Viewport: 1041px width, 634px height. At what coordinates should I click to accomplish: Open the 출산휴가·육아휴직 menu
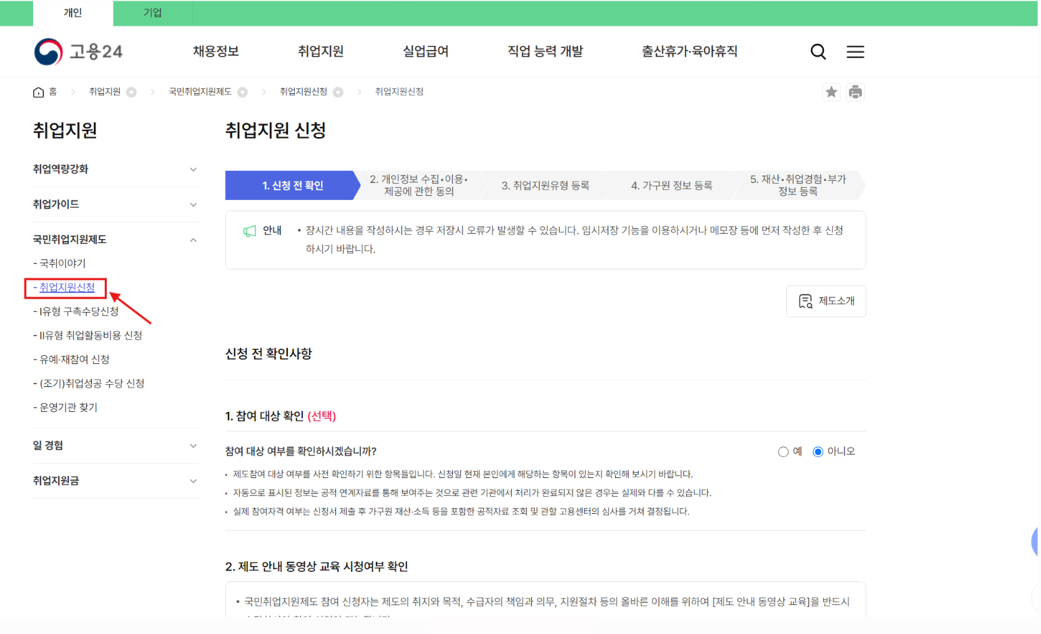pyautogui.click(x=689, y=51)
